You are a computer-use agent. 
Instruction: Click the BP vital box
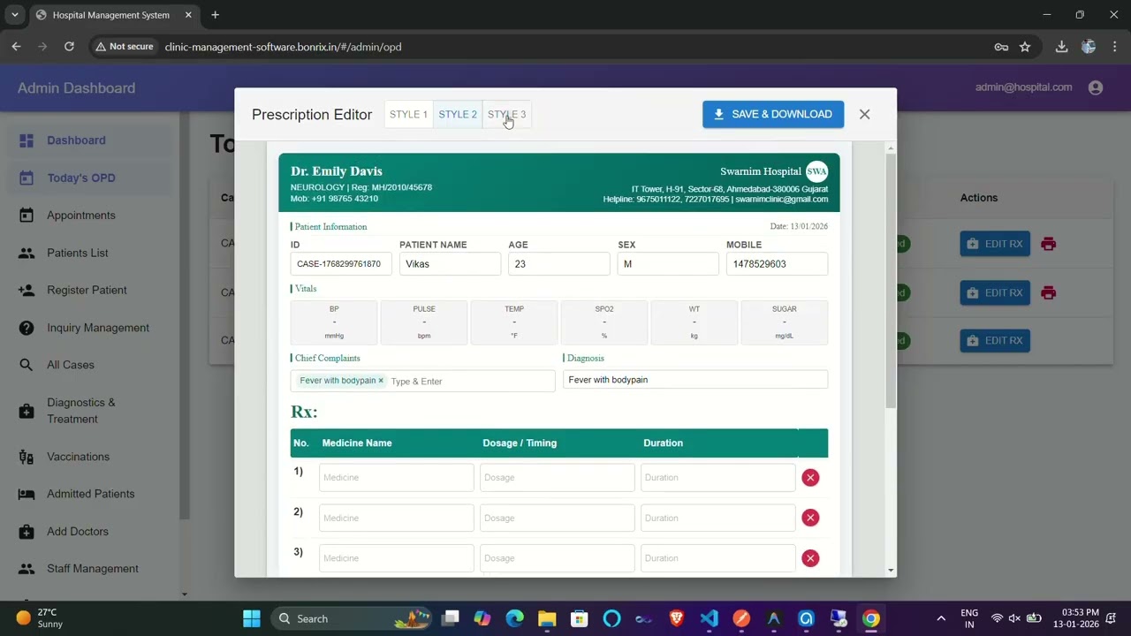pyautogui.click(x=334, y=322)
